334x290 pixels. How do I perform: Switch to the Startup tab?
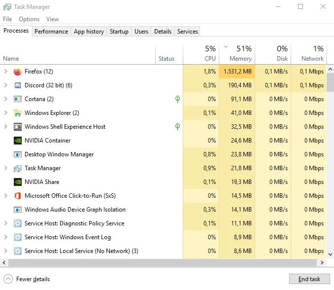(119, 32)
